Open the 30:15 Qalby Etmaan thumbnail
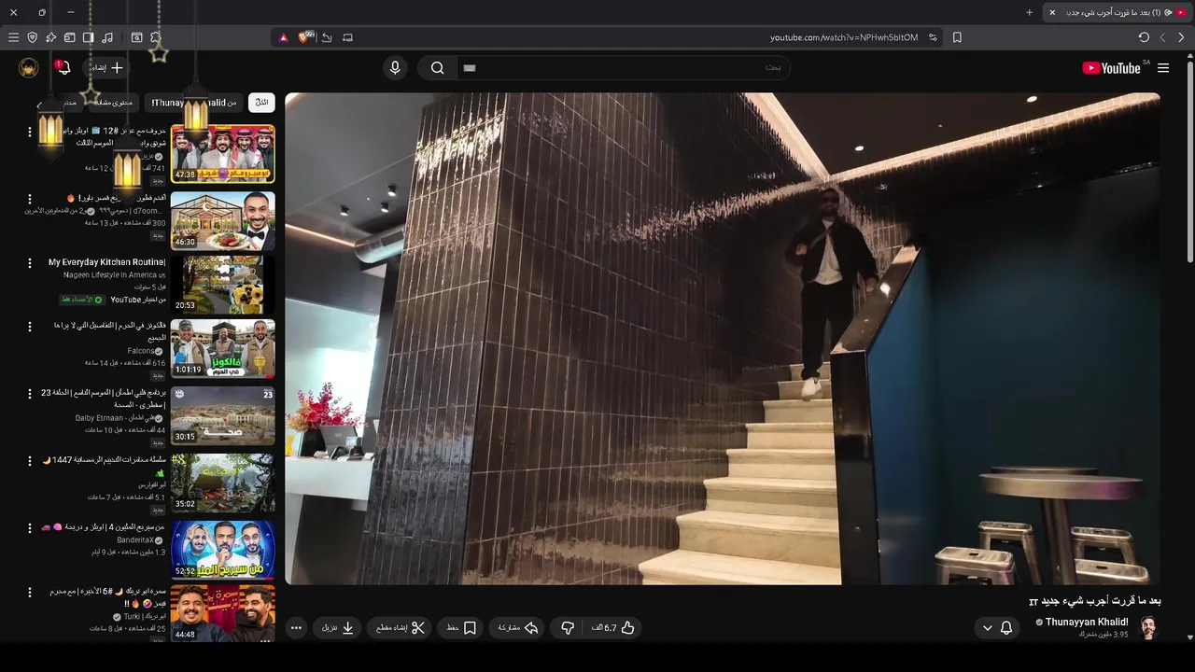Screen dimensions: 1195x672 [x=223, y=416]
